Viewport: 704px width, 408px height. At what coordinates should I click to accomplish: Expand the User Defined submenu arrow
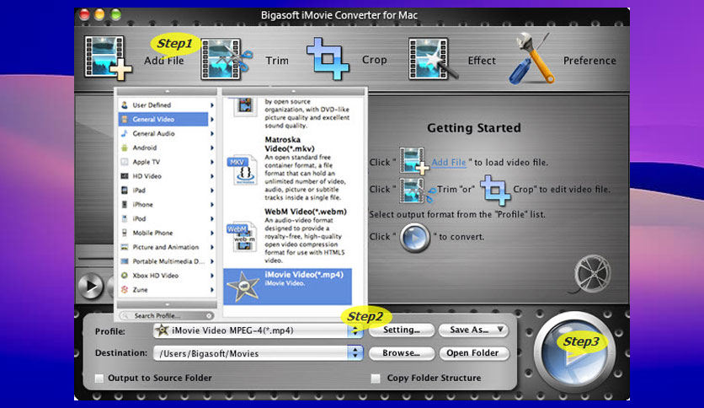[x=212, y=105]
